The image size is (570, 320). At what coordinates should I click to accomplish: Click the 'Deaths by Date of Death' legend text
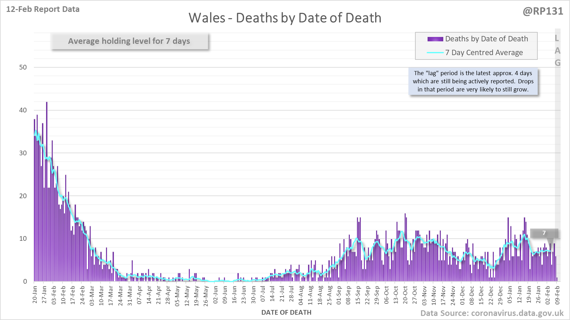487,39
